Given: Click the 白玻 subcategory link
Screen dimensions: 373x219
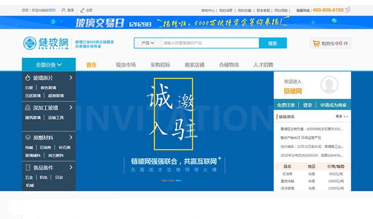Looking at the screenshot, I should (x=29, y=88).
